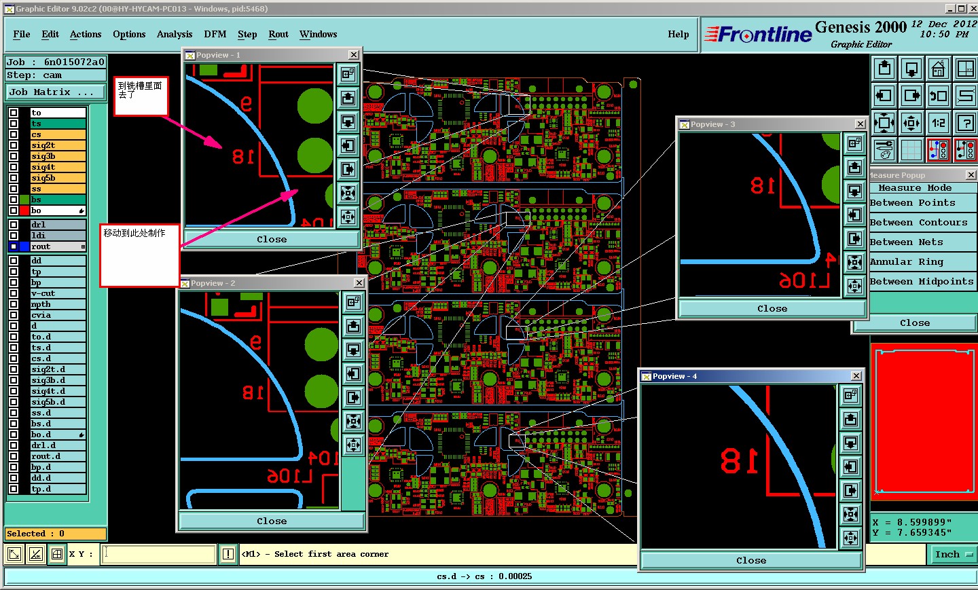Screen dimensions: 978x590
Task: Open the File menu
Action: (x=22, y=34)
